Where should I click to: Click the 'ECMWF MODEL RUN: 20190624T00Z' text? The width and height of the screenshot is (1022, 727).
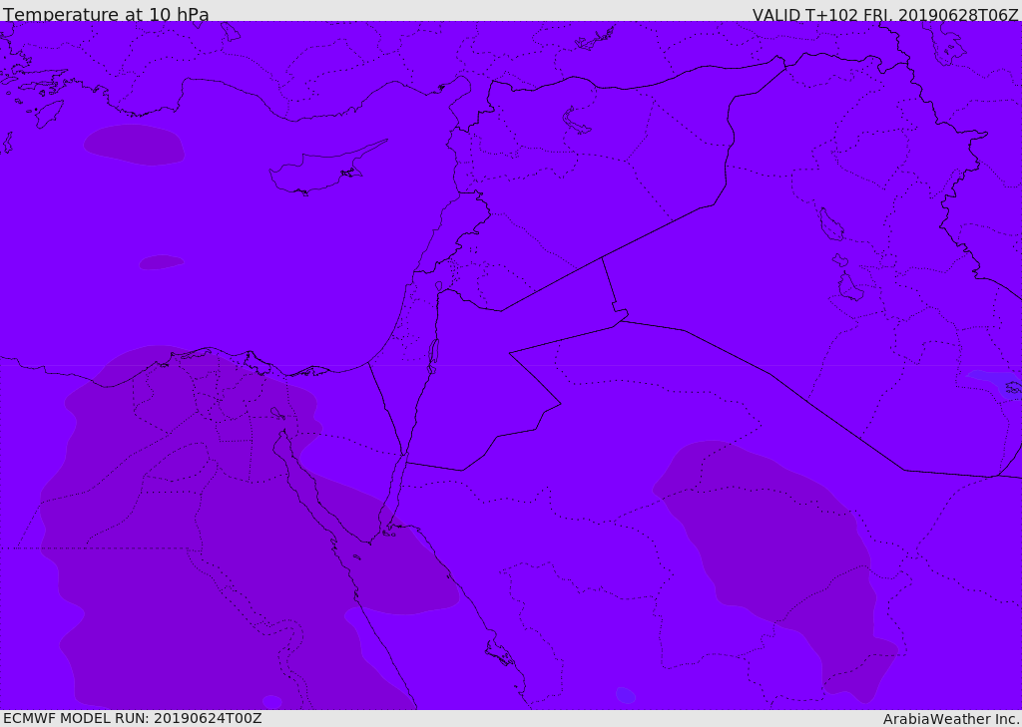coord(133,718)
